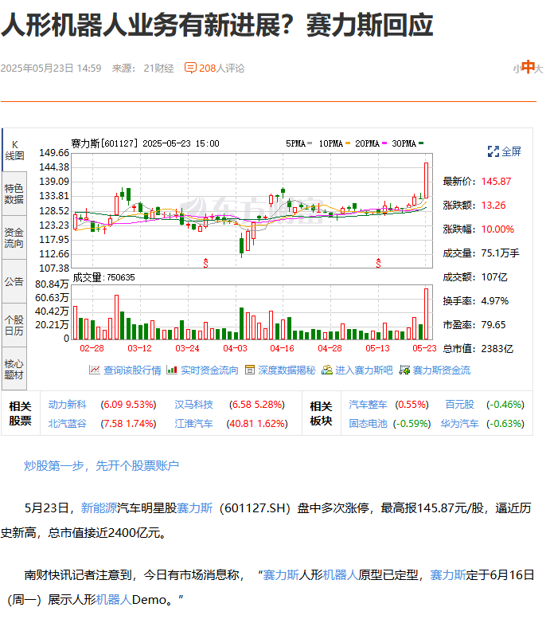This screenshot has width=550, height=627.
Task: Open 实时资金流向 link
Action: pyautogui.click(x=209, y=370)
